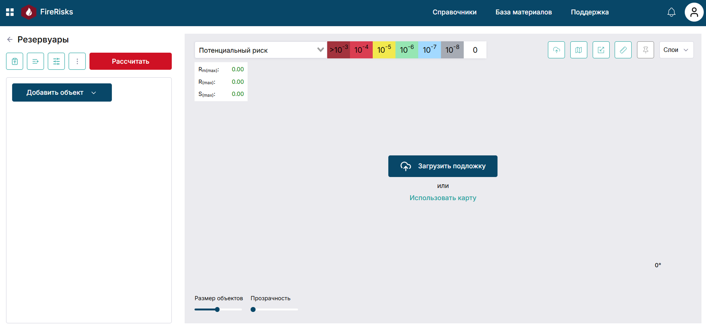Expand the Добавить объект dropdown button
The height and width of the screenshot is (329, 706).
point(62,92)
